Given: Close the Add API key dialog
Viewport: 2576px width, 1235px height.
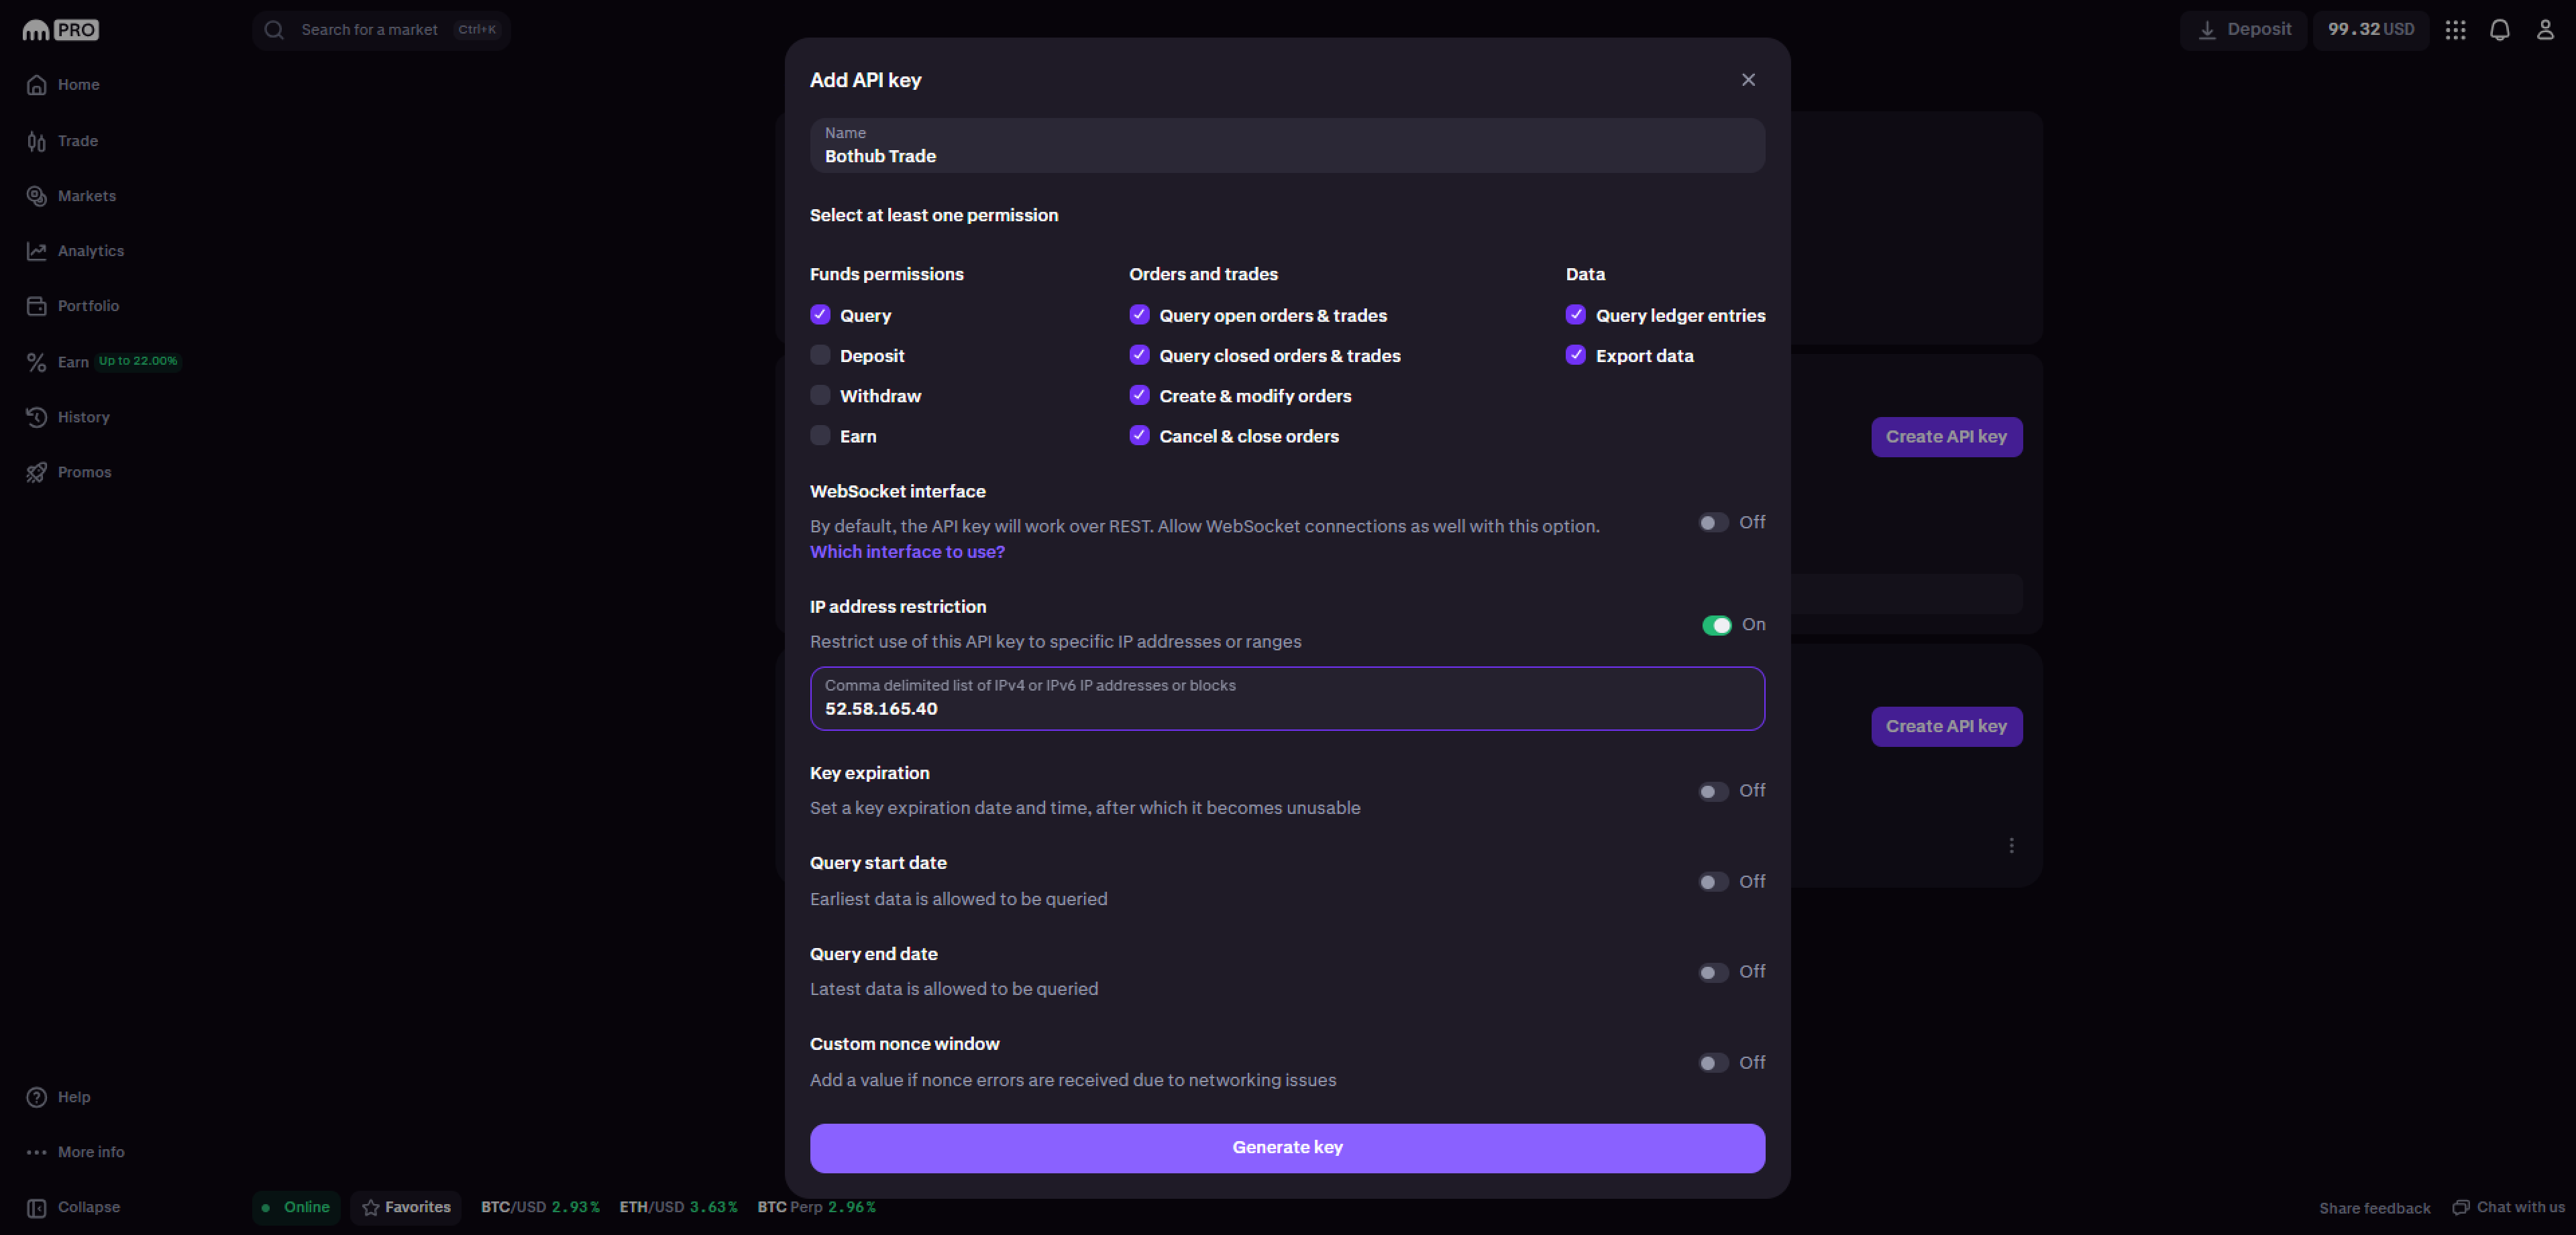Looking at the screenshot, I should click(1747, 80).
